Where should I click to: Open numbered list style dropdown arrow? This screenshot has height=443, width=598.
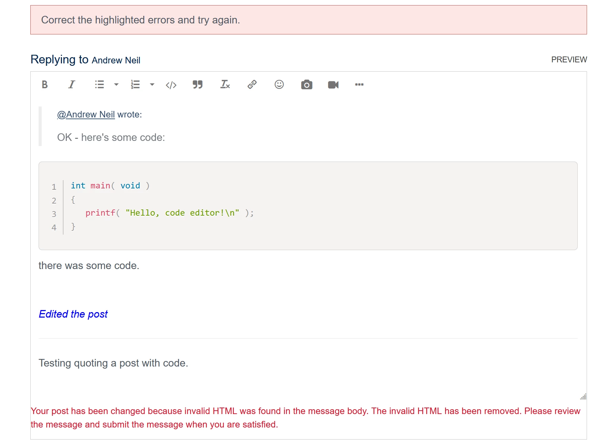tap(152, 84)
